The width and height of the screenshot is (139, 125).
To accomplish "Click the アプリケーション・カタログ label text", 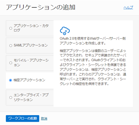I will [x=31, y=28].
